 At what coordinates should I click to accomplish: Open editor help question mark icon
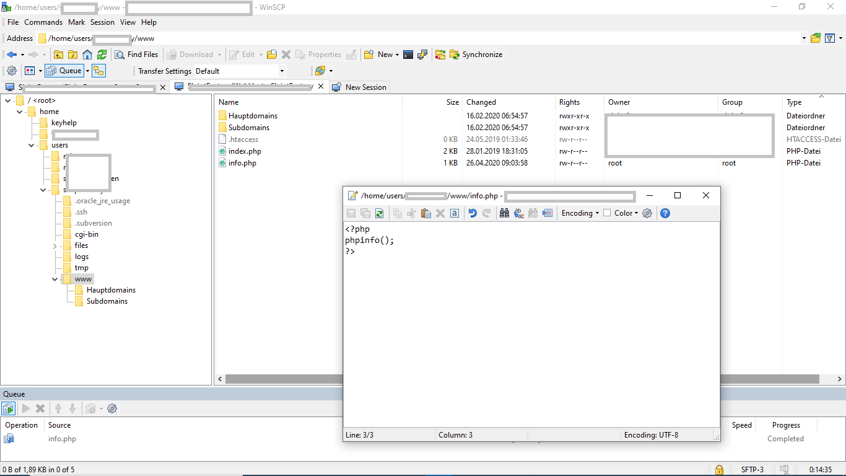point(665,213)
